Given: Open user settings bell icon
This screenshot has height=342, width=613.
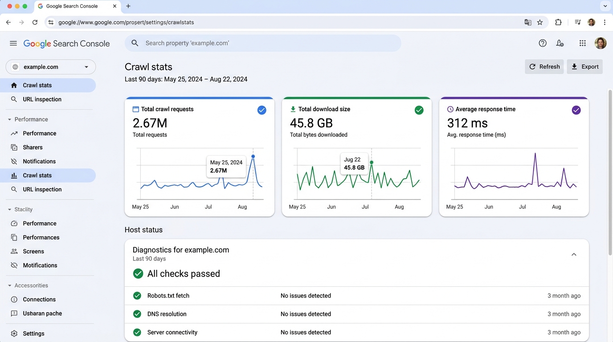Looking at the screenshot, I should point(560,43).
